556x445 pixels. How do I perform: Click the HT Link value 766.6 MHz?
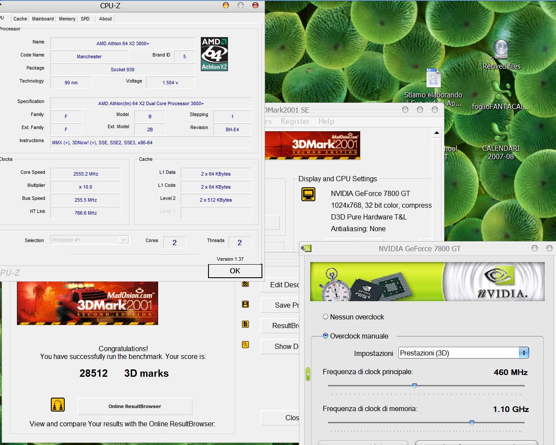(x=86, y=213)
